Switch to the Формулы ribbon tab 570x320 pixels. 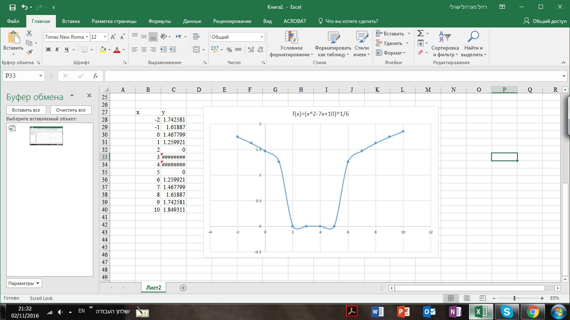(x=159, y=21)
